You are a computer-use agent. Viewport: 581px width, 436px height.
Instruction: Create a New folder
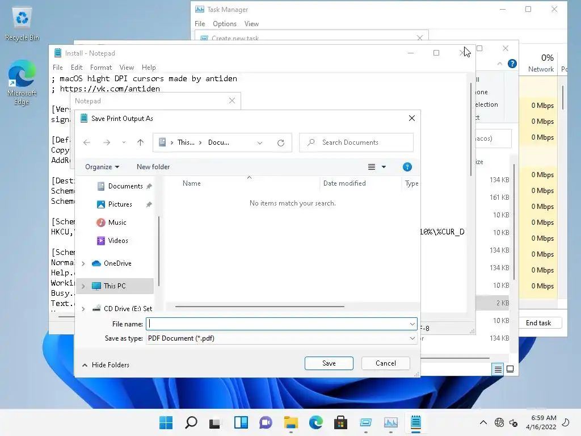coord(153,167)
